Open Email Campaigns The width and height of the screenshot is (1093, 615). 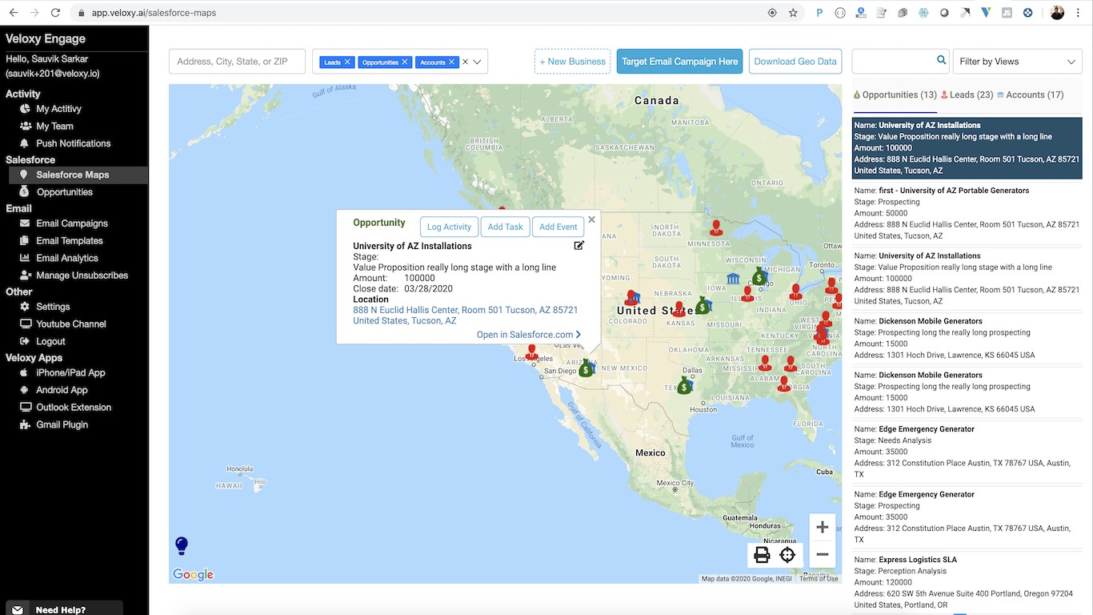[71, 223]
